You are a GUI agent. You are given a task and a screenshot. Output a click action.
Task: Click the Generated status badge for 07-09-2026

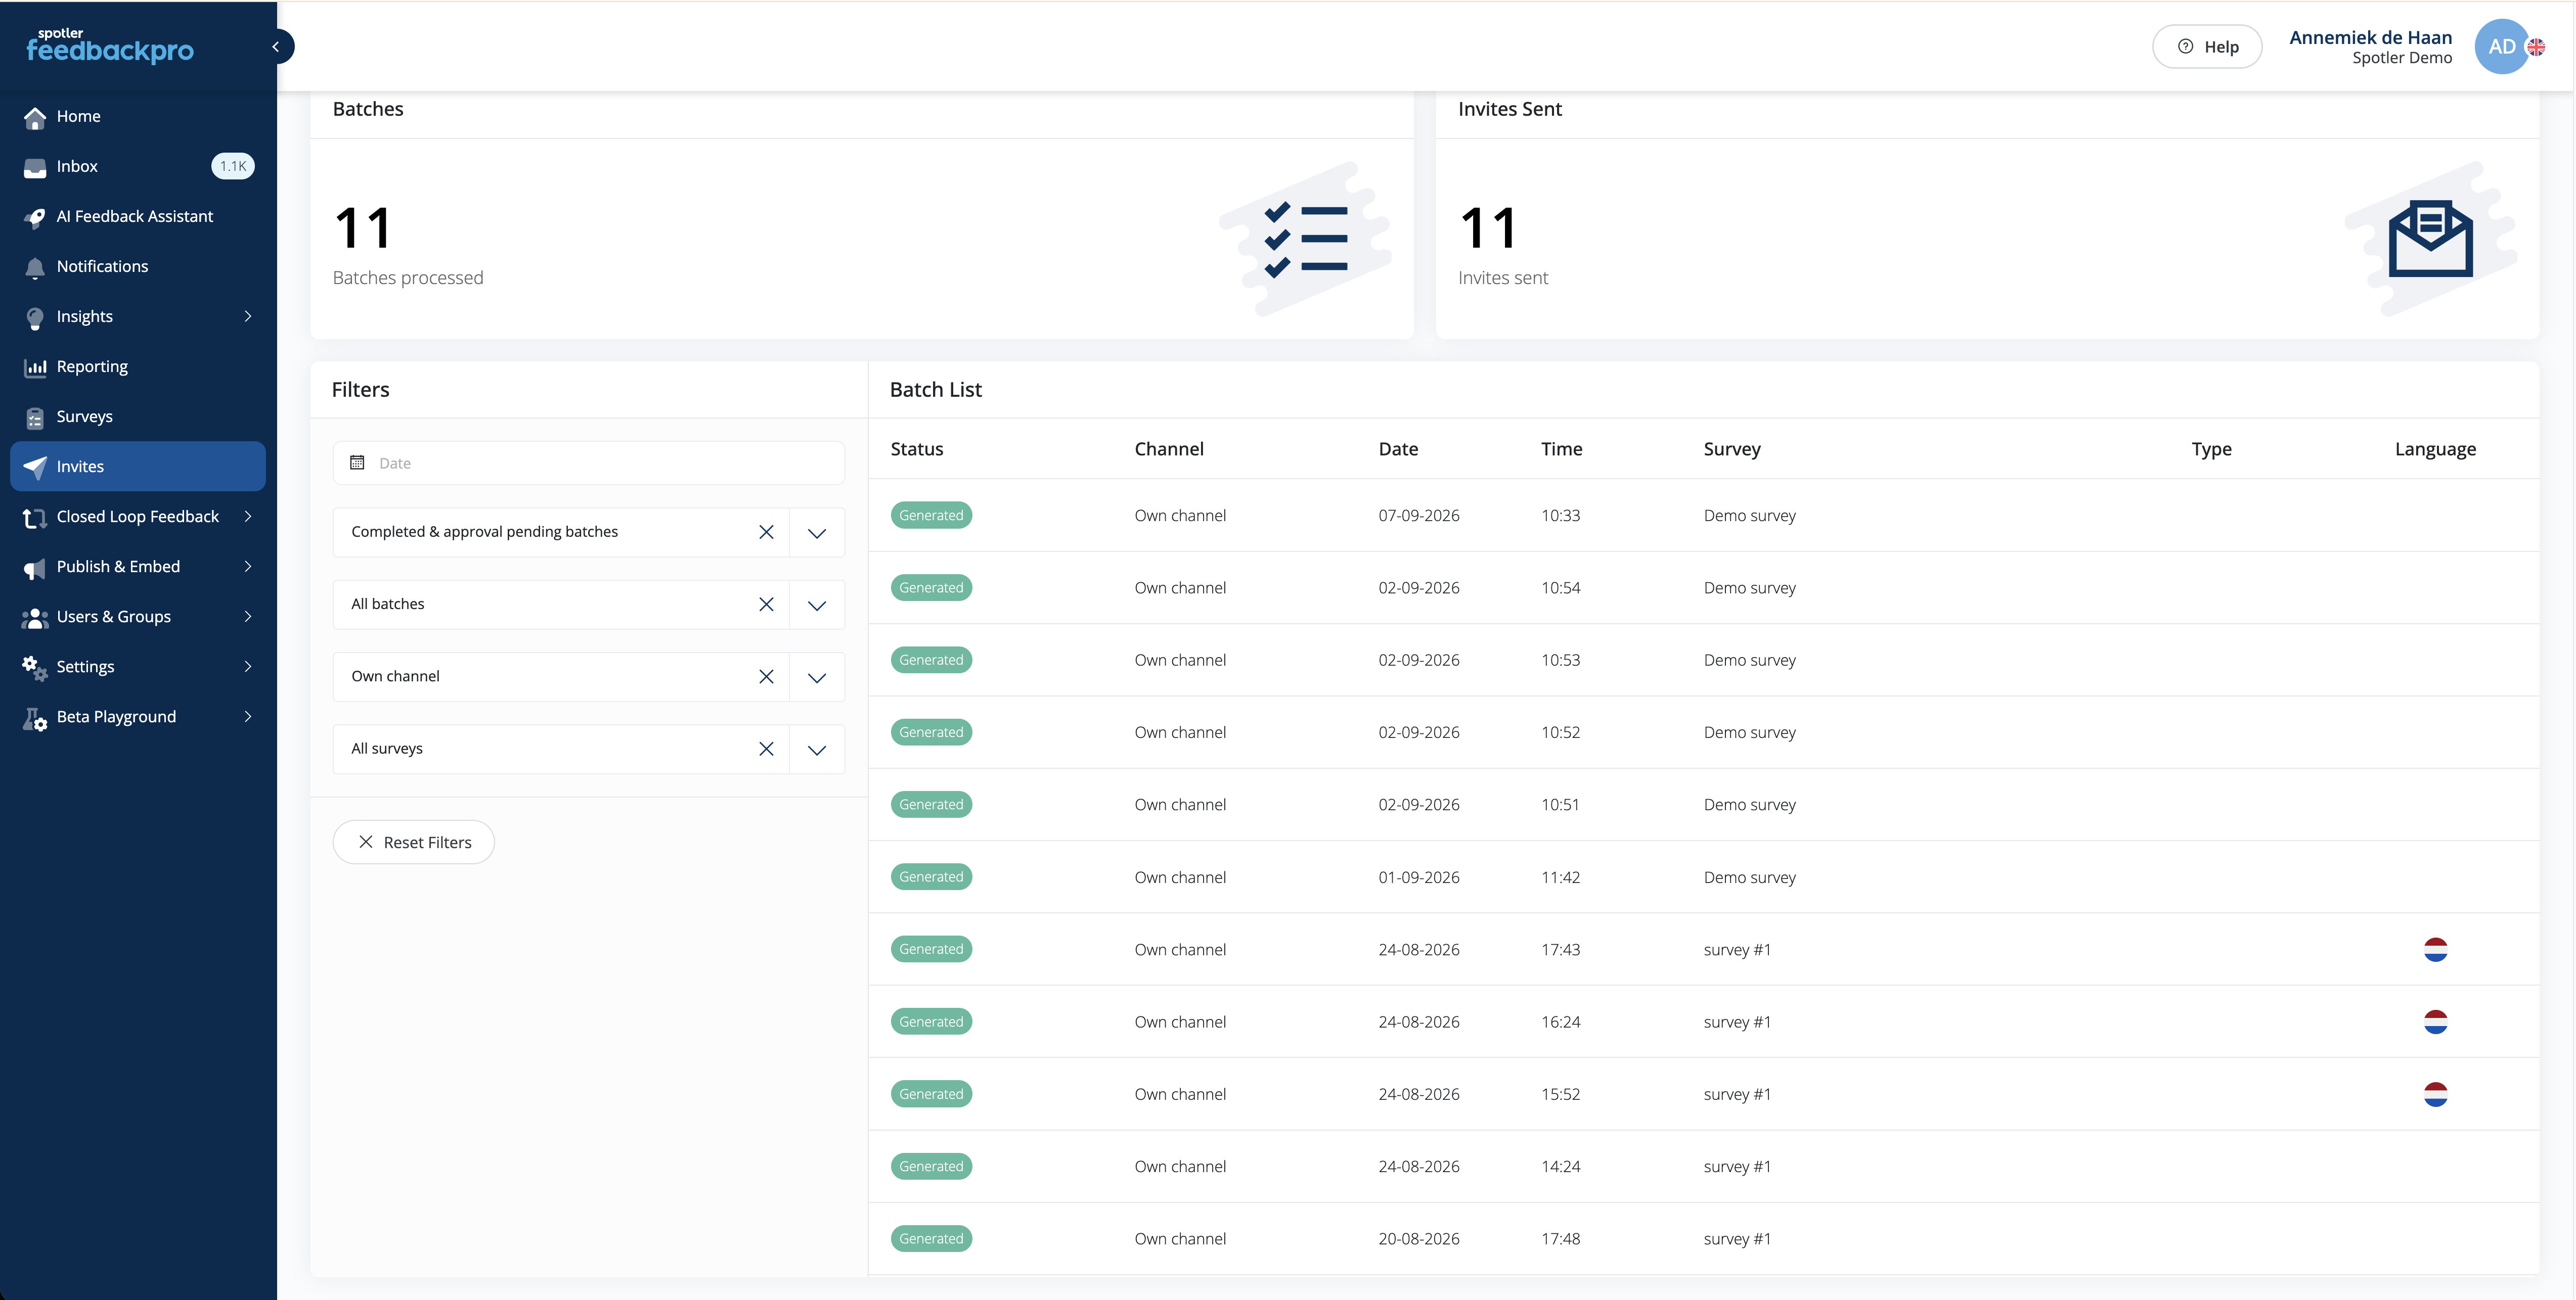click(931, 516)
